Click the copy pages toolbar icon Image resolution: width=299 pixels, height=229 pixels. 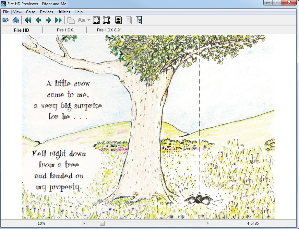click(71, 20)
